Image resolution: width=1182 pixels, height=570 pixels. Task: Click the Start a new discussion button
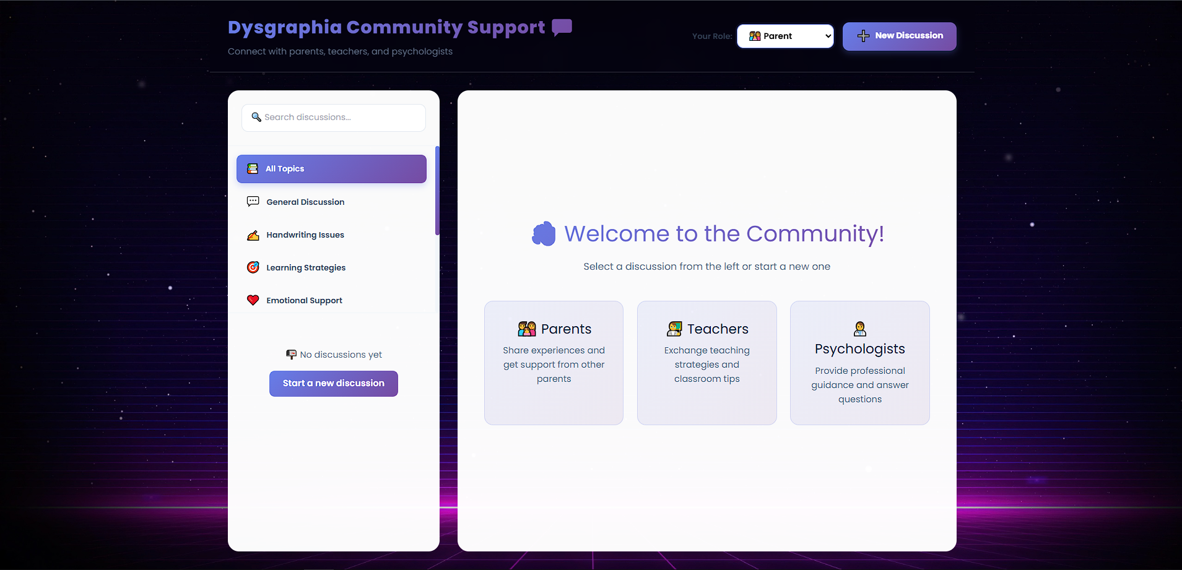[x=333, y=383]
